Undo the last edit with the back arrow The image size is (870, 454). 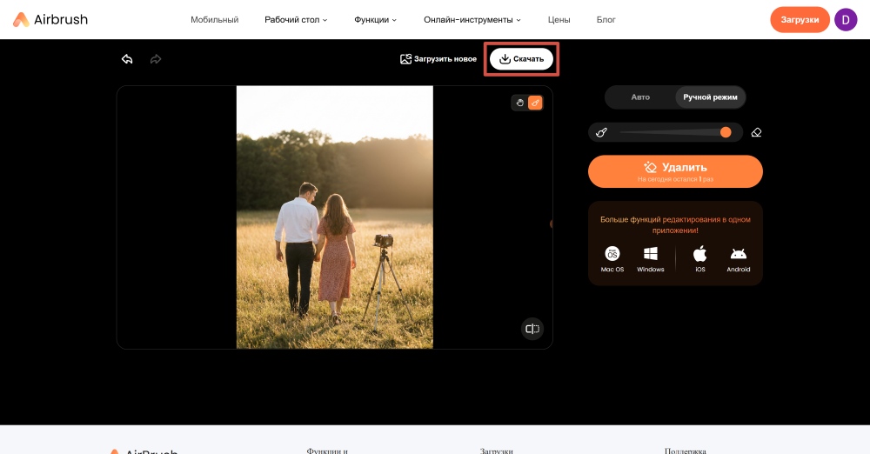click(x=127, y=59)
